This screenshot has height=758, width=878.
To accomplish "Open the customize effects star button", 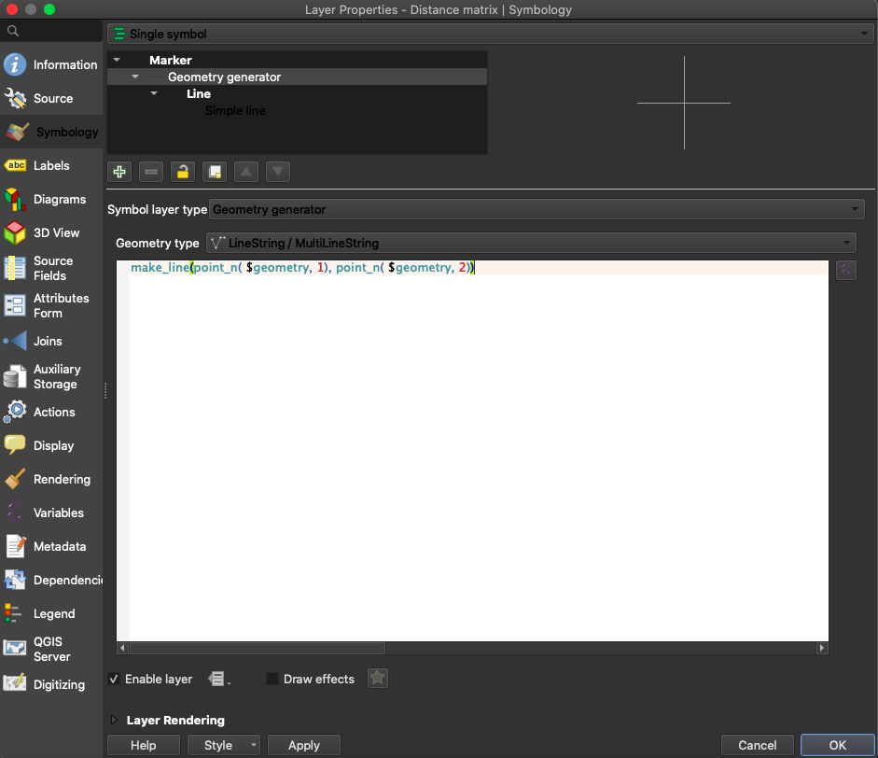I will [377, 679].
